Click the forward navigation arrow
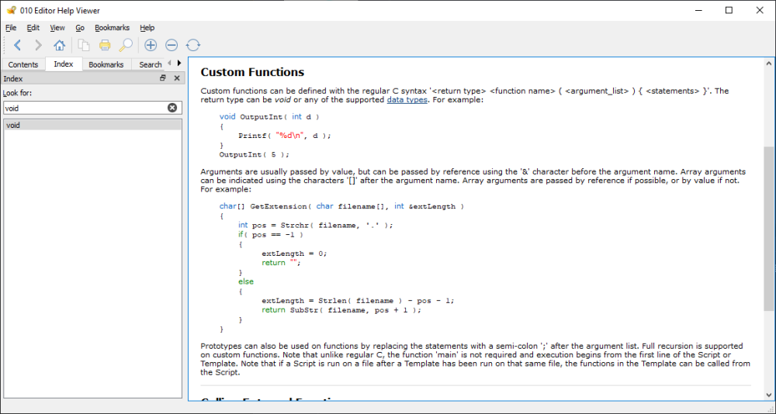This screenshot has height=414, width=776. [x=37, y=45]
